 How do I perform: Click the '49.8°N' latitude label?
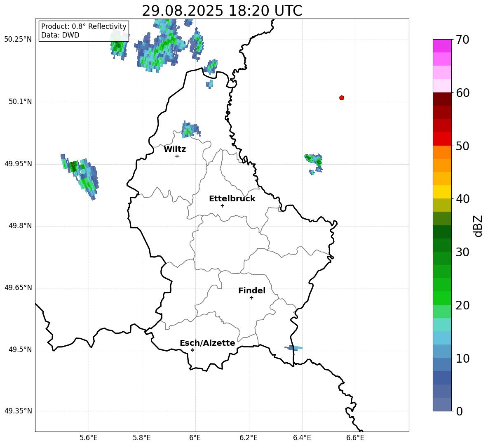click(x=20, y=226)
